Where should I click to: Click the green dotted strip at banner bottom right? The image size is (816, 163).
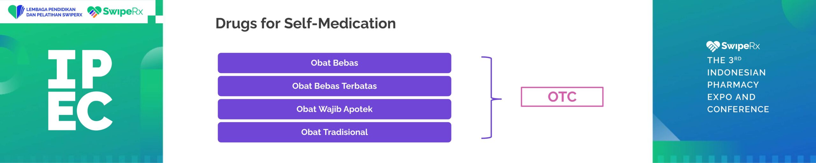point(734,159)
